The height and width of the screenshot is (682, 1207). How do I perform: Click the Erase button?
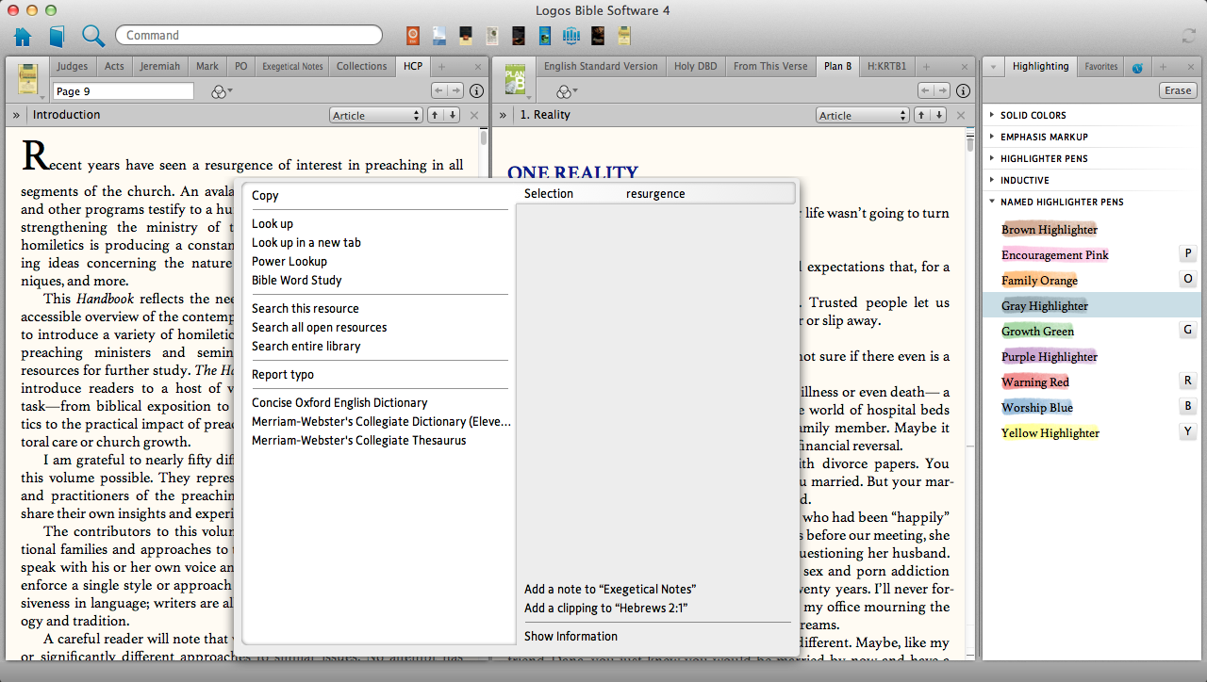point(1178,90)
